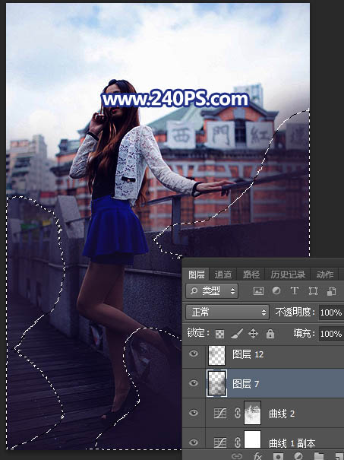The height and width of the screenshot is (460, 344).
Task: Click the 填充 fill value field
Action: pyautogui.click(x=331, y=334)
